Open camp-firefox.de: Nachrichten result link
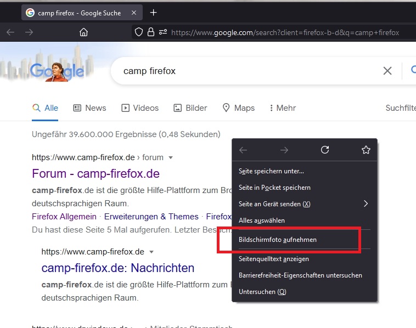The image size is (416, 328). pos(117,268)
